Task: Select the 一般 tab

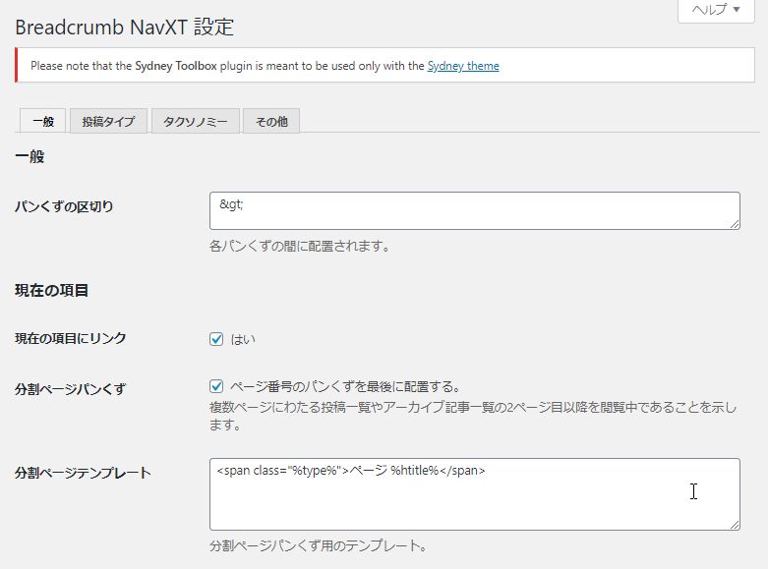Action: pos(42,121)
